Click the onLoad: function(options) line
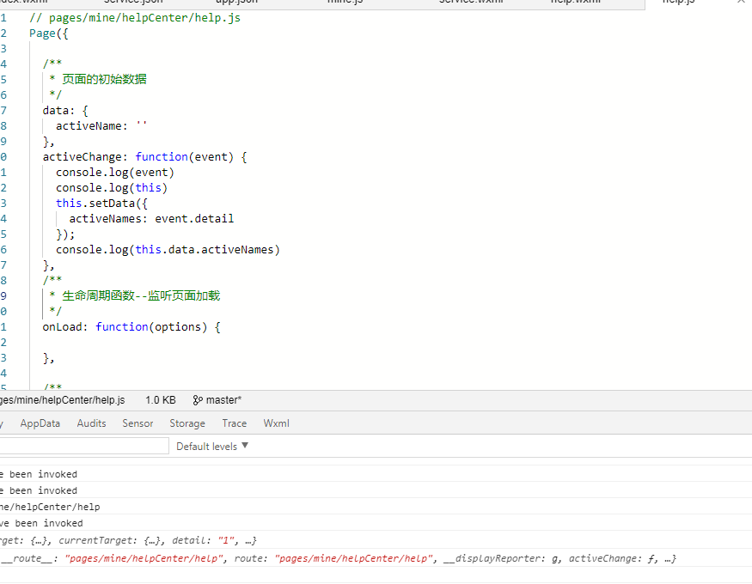 [131, 327]
